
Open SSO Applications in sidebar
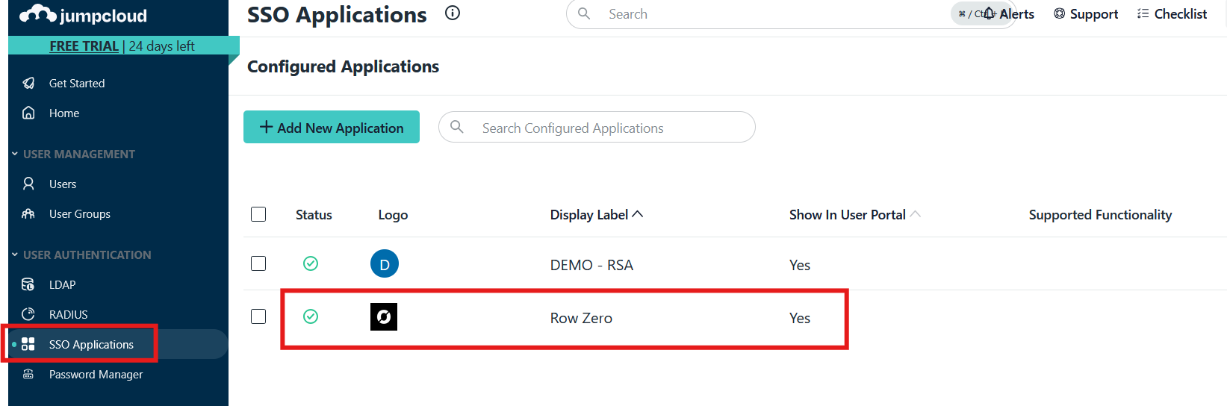91,344
